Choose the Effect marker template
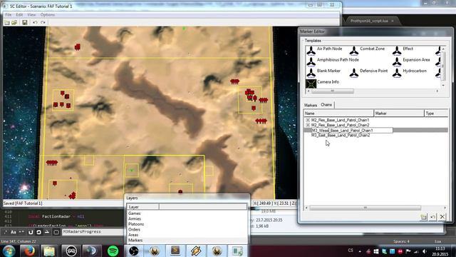This screenshot has height=257, width=456. point(403,50)
